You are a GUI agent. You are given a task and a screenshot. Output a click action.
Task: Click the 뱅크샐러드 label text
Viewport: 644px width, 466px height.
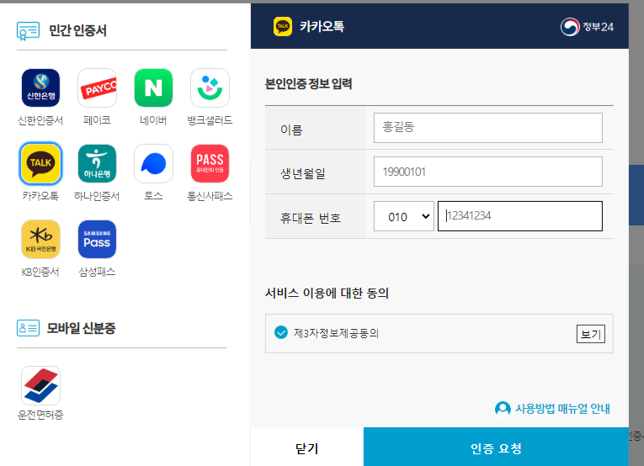tap(210, 120)
